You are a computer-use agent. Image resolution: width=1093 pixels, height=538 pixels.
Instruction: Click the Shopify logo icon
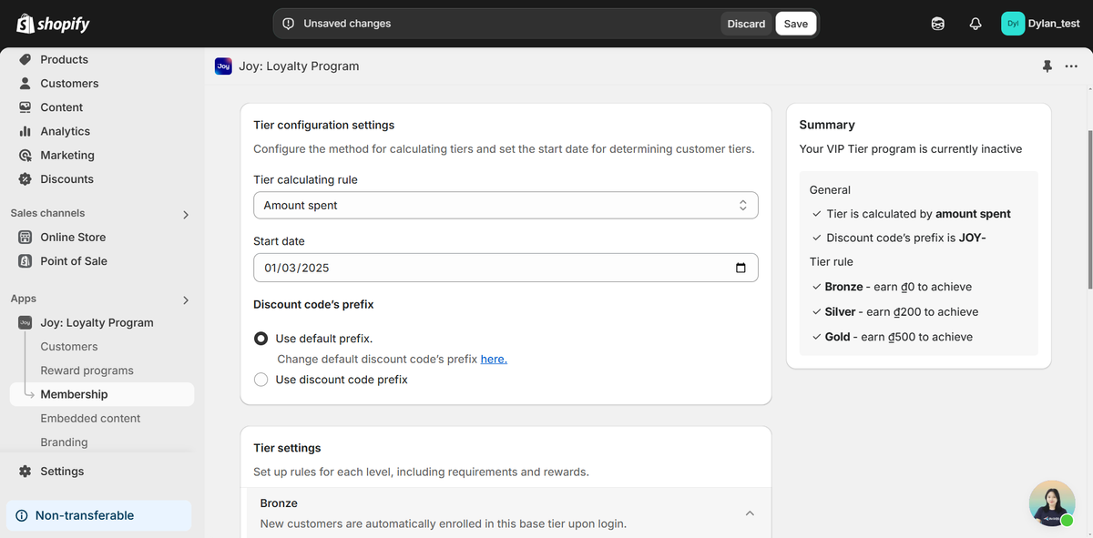click(x=26, y=24)
